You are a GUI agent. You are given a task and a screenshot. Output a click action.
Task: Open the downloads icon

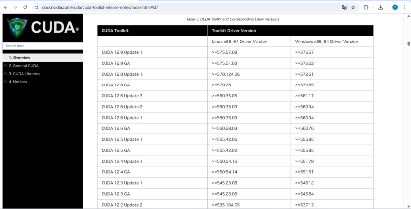(381, 7)
